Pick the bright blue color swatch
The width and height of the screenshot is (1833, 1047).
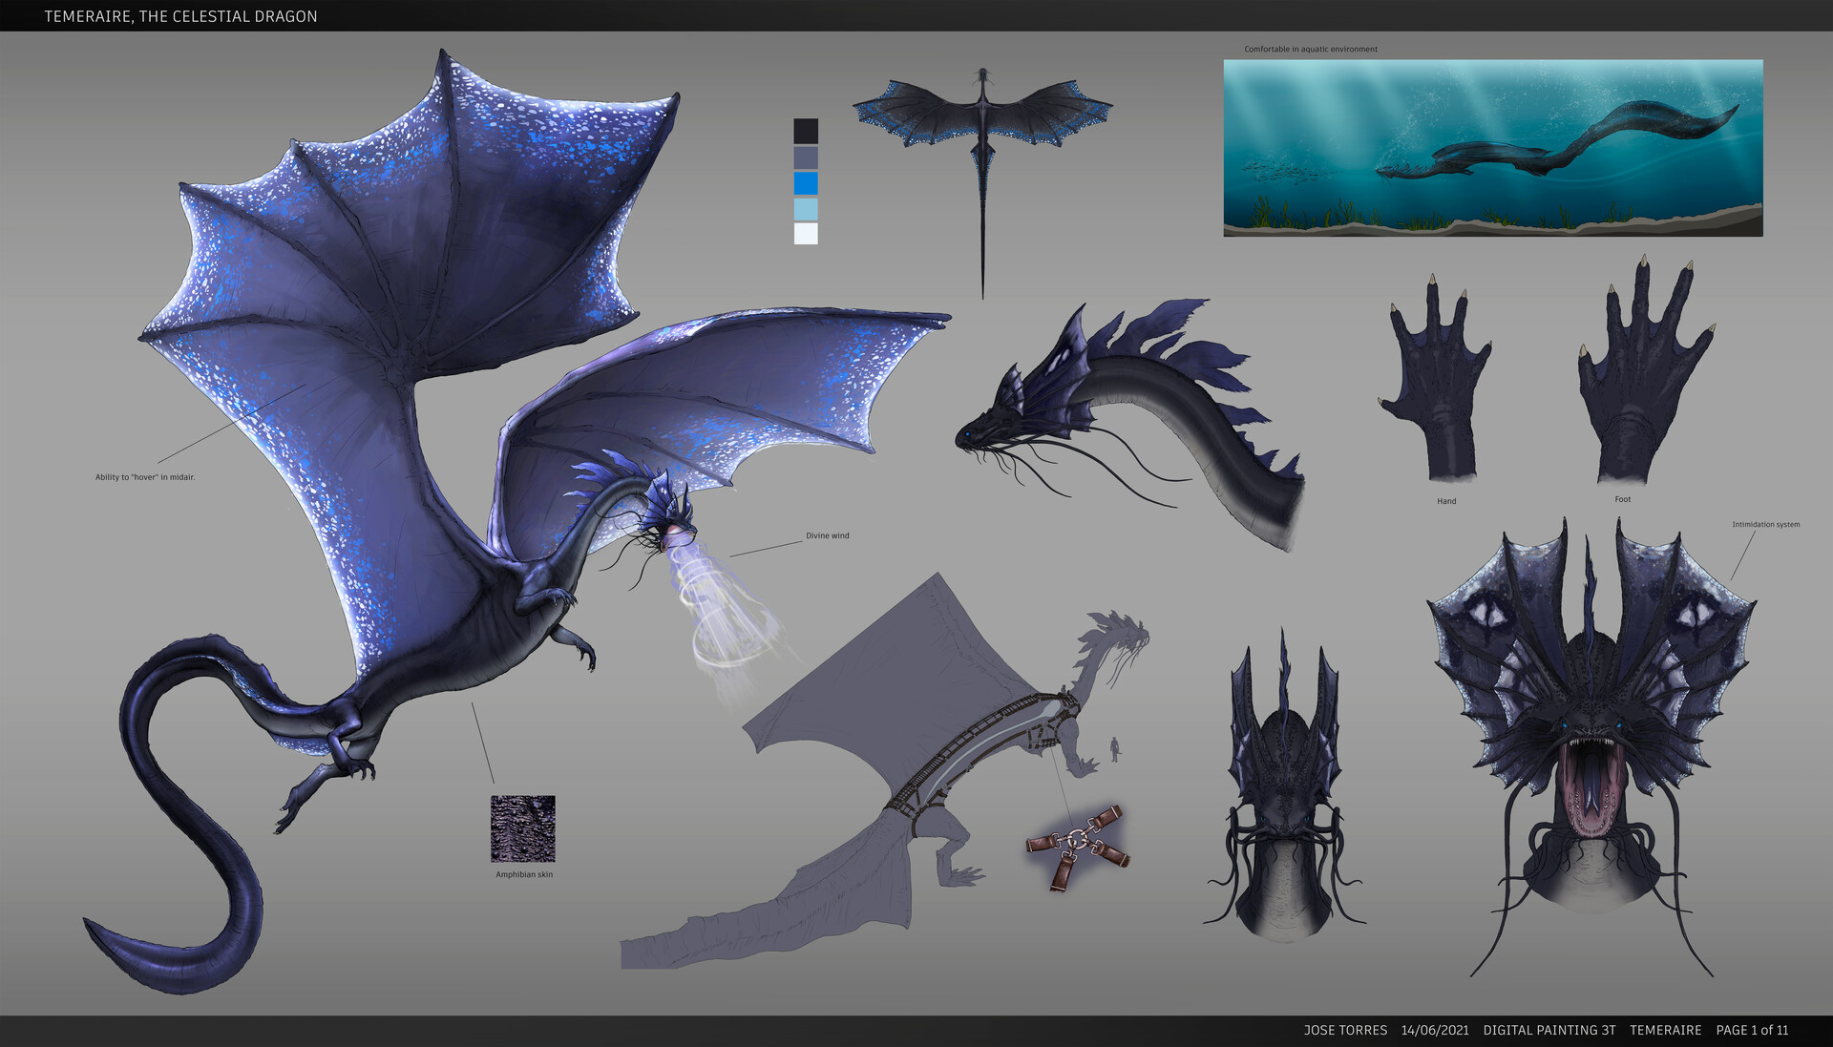tap(806, 180)
